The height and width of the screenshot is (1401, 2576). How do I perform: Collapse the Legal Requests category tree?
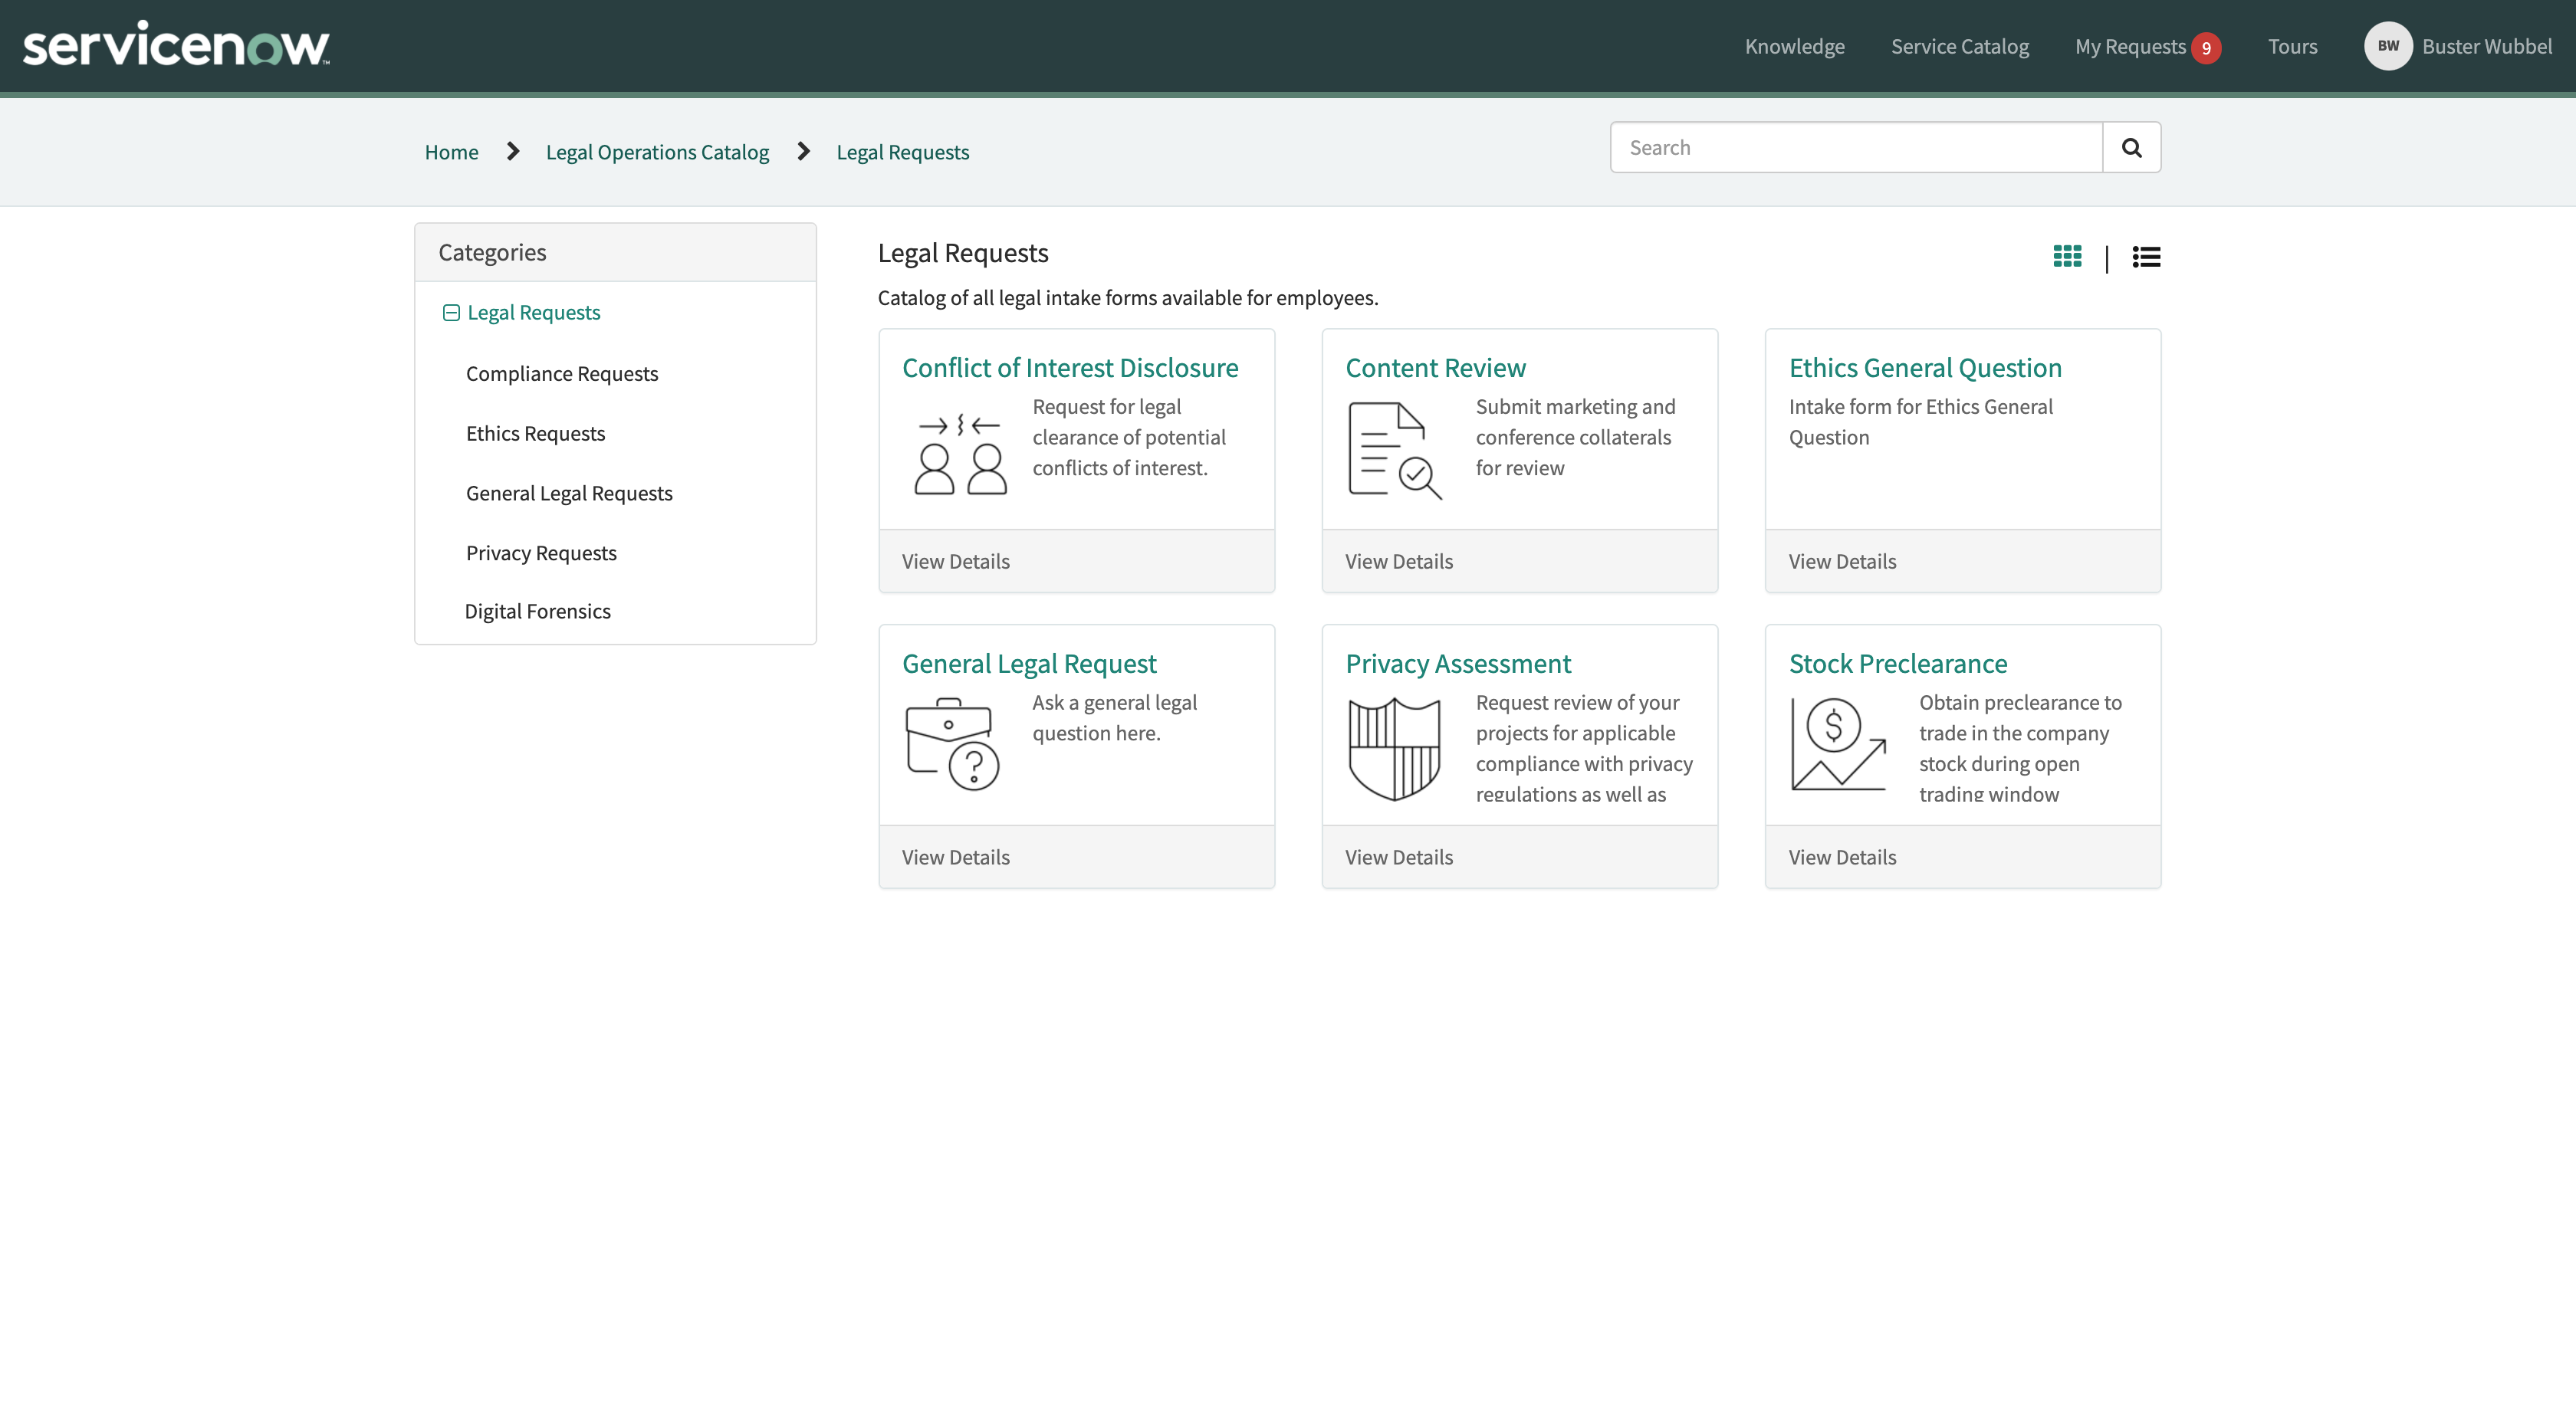click(x=451, y=313)
